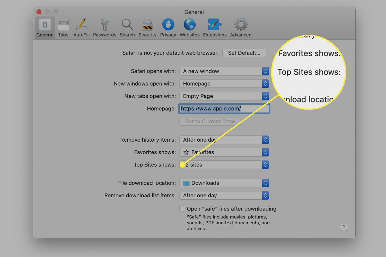Click the help question mark button

coord(344,227)
